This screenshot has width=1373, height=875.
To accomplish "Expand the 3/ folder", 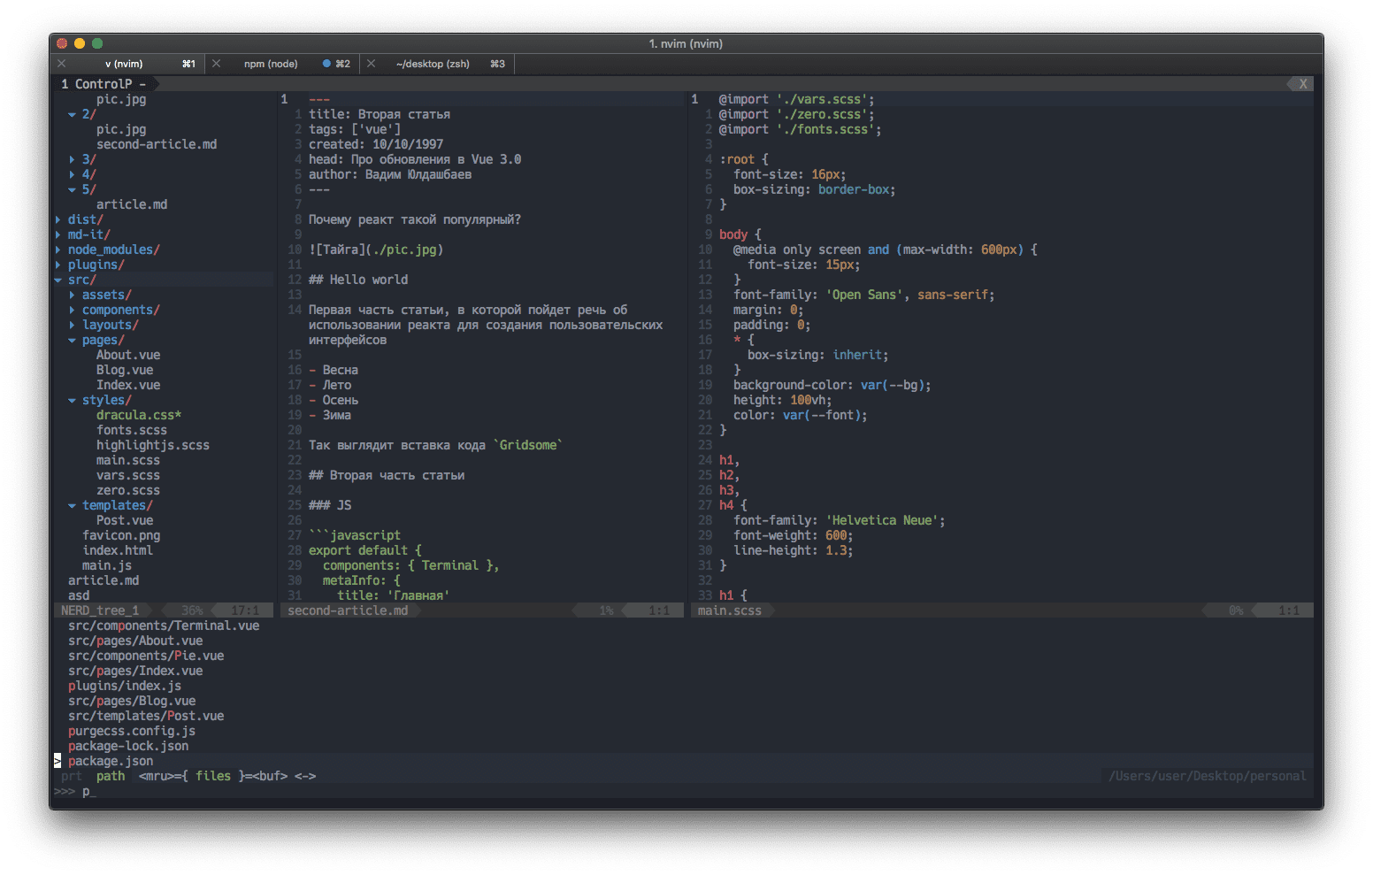I will click(72, 159).
